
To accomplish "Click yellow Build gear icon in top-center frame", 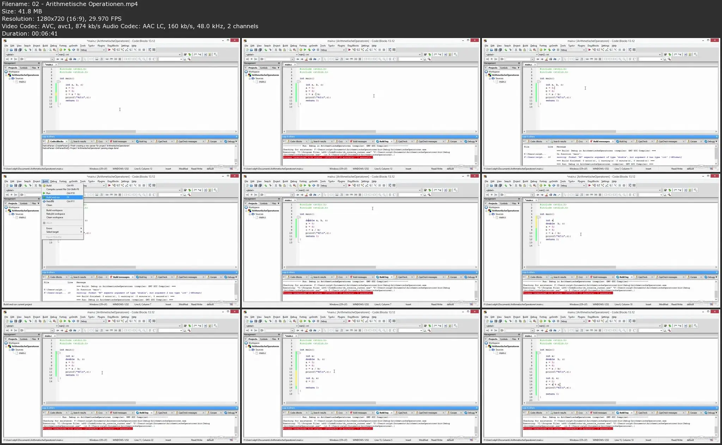I will tap(301, 50).
